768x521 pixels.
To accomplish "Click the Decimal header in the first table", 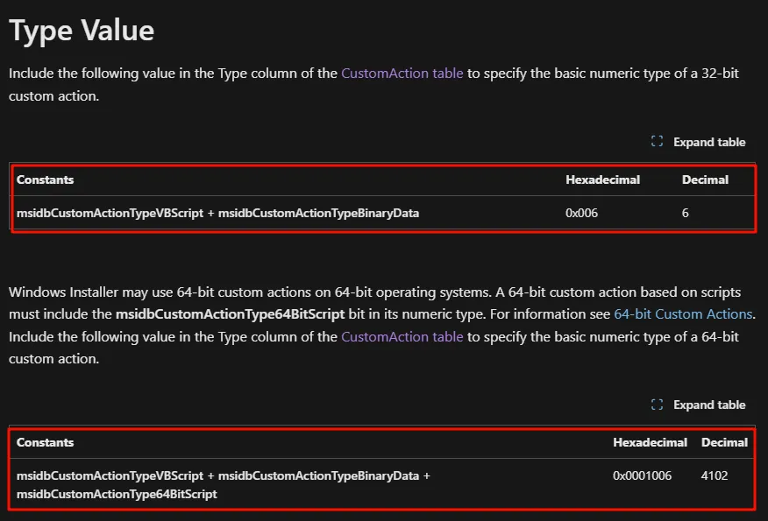I will (705, 180).
